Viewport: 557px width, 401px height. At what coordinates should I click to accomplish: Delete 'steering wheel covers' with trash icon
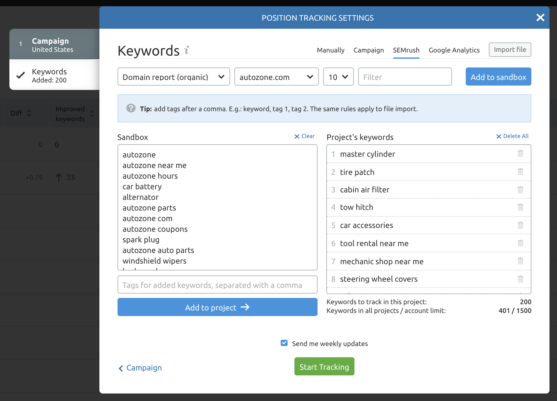520,279
